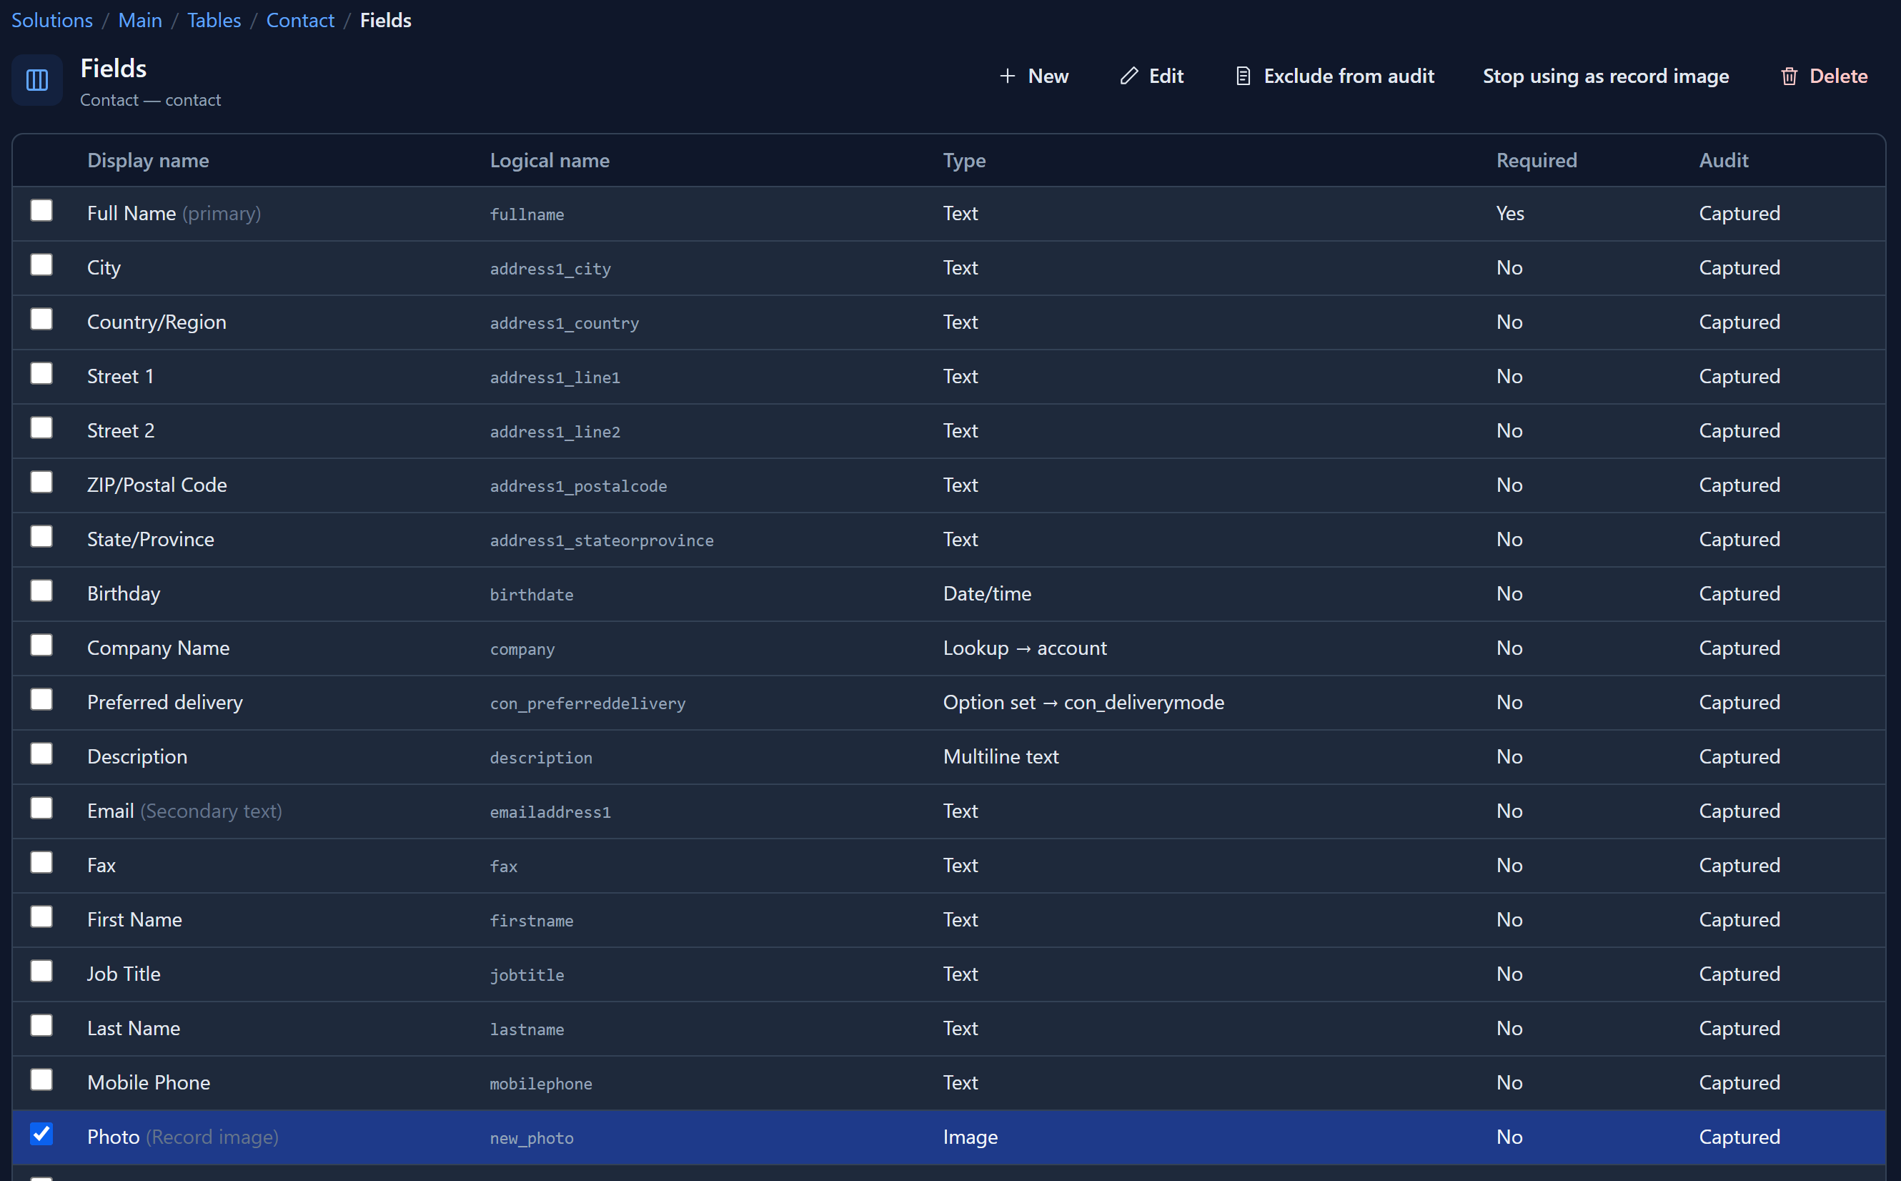1901x1181 pixels.
Task: Go to the Main breadcrumb link
Action: tap(140, 20)
